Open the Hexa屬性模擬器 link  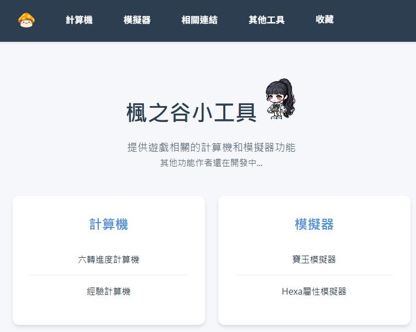314,291
